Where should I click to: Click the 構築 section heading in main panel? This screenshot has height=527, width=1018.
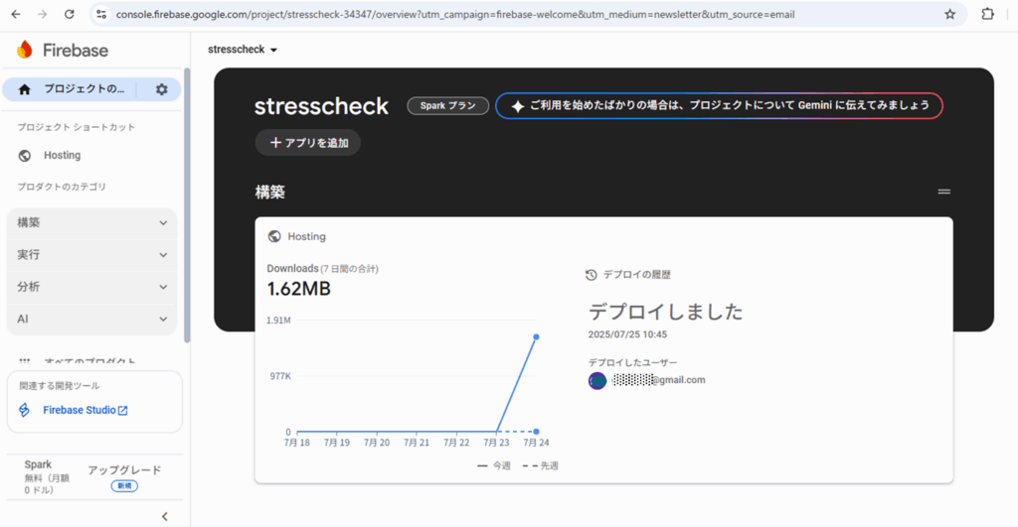[270, 192]
